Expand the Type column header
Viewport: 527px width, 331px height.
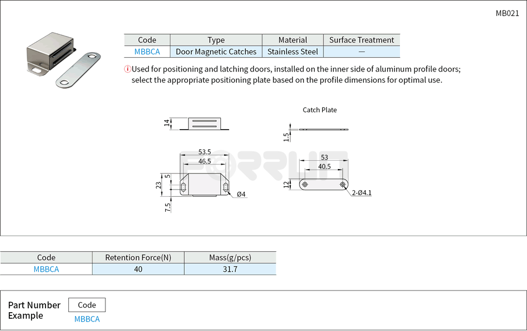(216, 39)
